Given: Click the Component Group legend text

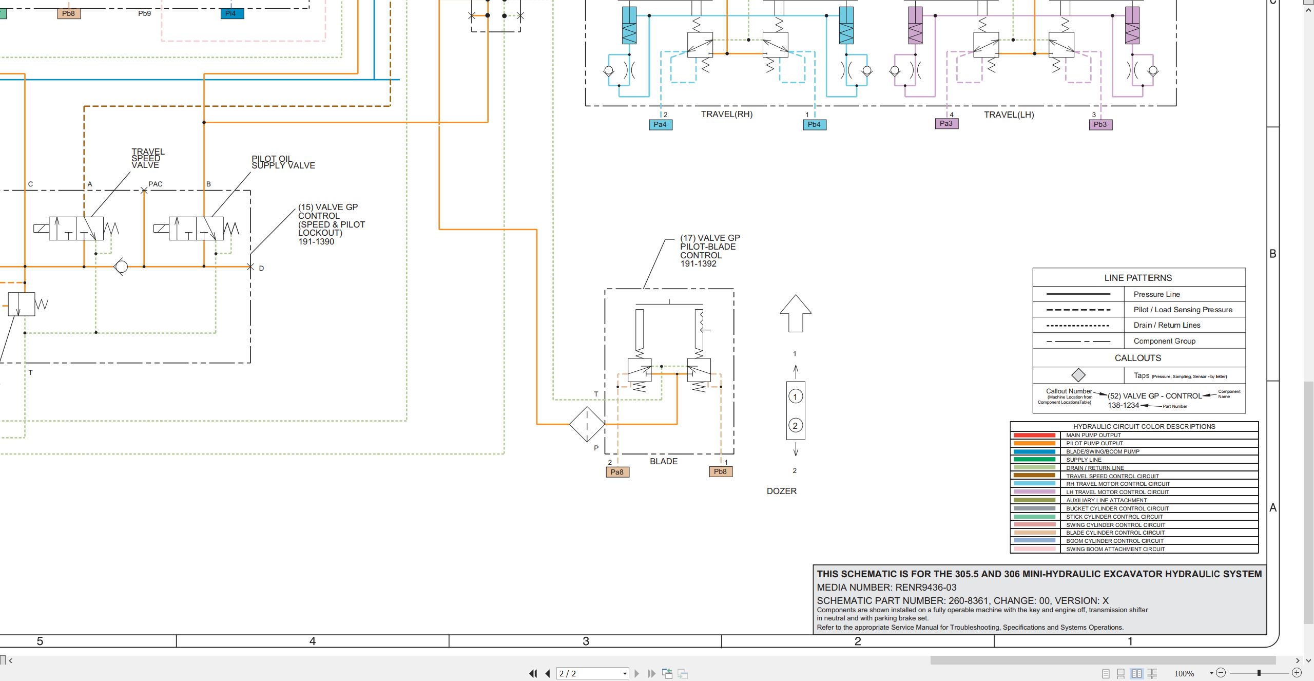Looking at the screenshot, I should 1164,341.
